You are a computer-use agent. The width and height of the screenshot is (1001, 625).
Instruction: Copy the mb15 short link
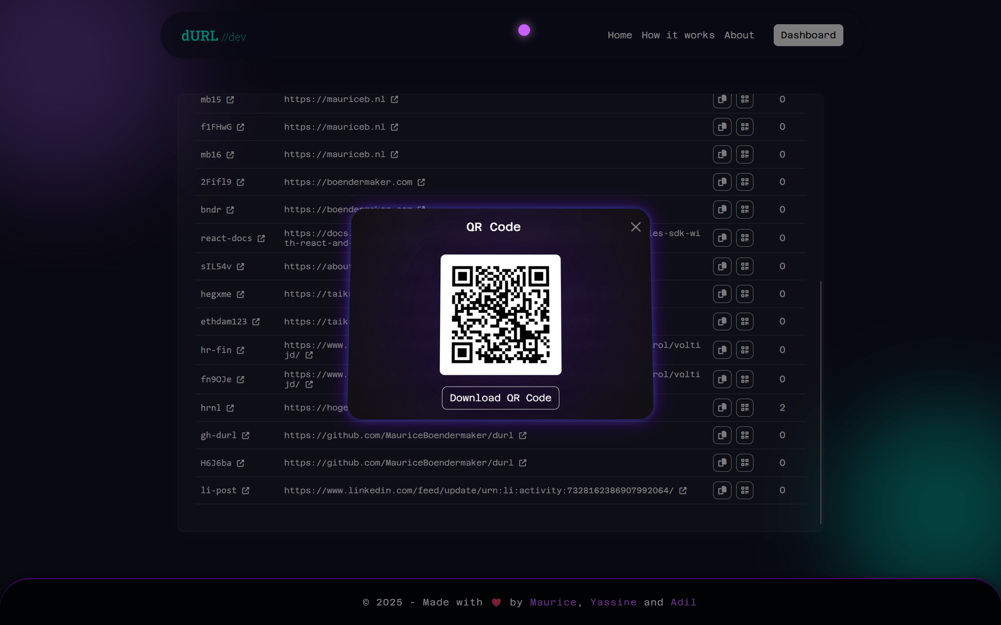pos(722,100)
